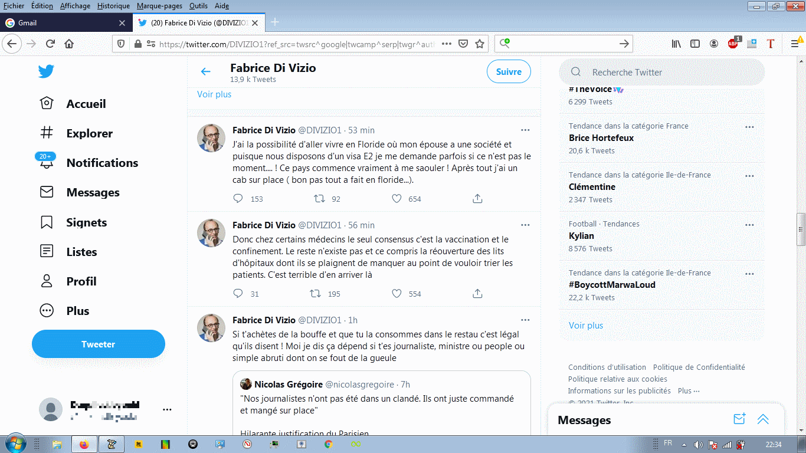Open account menu dots beside the profile

point(167,409)
